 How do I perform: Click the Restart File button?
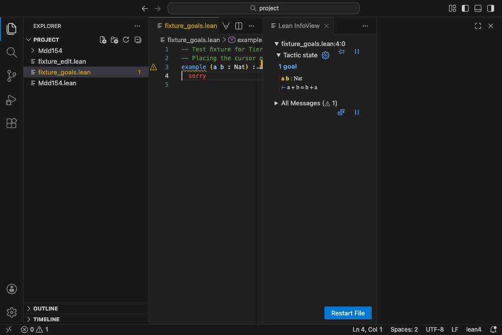(x=348, y=312)
